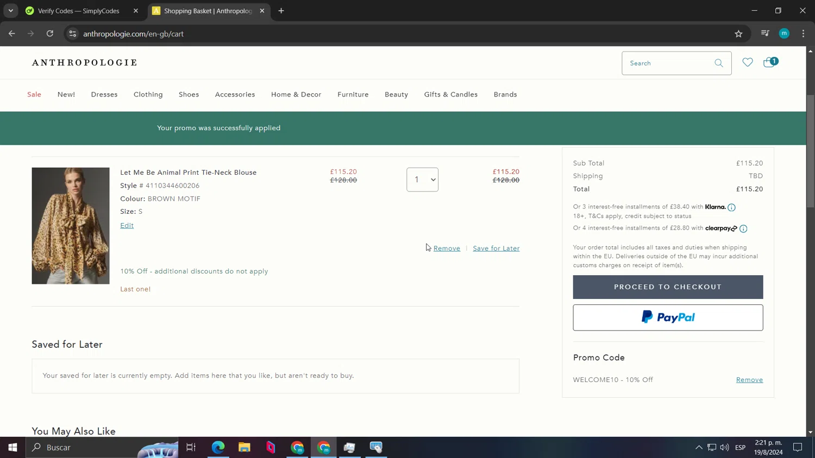Remove the blouse from basket
The width and height of the screenshot is (815, 458).
point(447,249)
